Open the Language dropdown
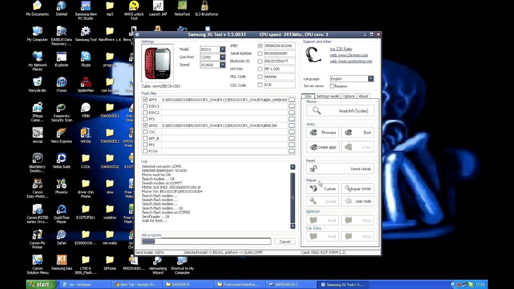 point(371,79)
